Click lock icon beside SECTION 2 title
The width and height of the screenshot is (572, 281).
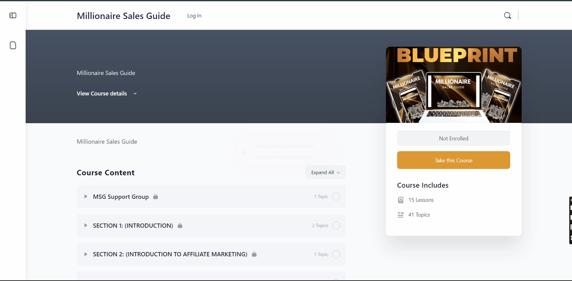pos(254,254)
